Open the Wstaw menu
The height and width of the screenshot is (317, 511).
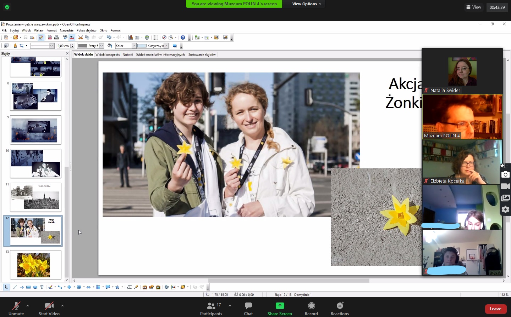[x=39, y=30]
